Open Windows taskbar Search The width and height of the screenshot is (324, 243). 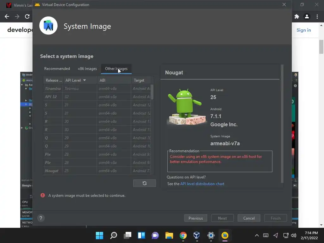[x=114, y=235]
